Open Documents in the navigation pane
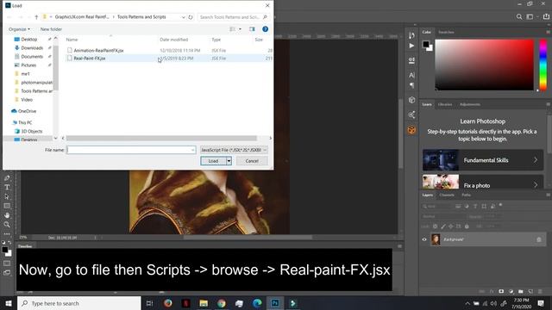Image resolution: width=552 pixels, height=310 pixels. pos(32,57)
